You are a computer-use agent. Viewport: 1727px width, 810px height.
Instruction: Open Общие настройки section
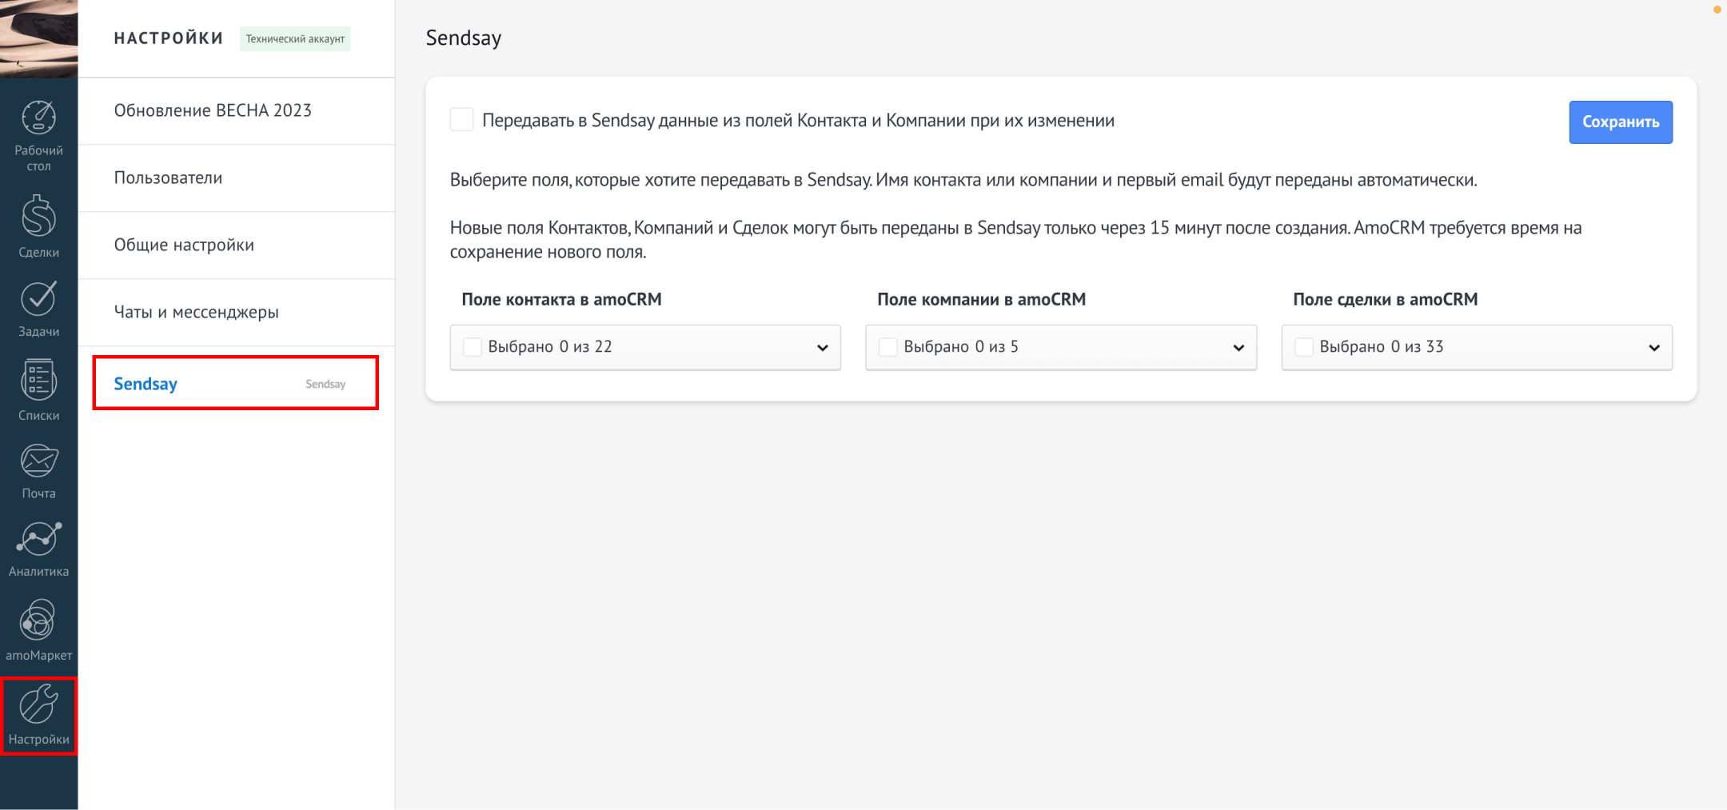point(184,245)
